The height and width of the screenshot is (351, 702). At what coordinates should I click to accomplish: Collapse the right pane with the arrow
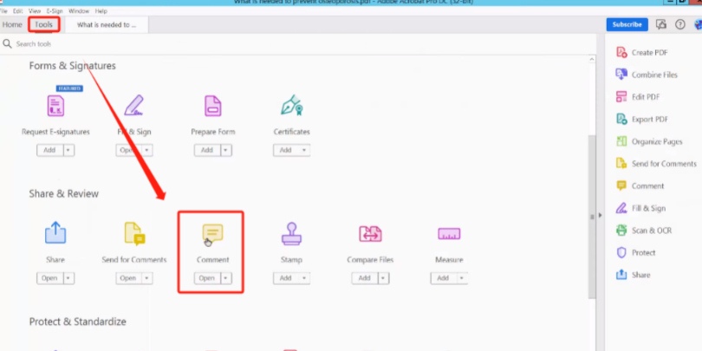(x=601, y=215)
